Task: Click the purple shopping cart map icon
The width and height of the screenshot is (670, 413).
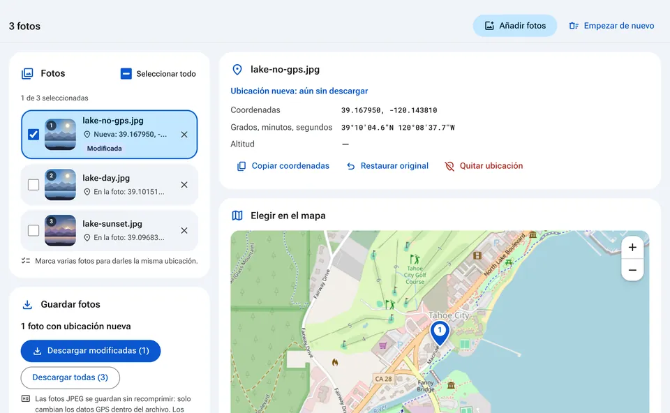Action: coord(383,345)
